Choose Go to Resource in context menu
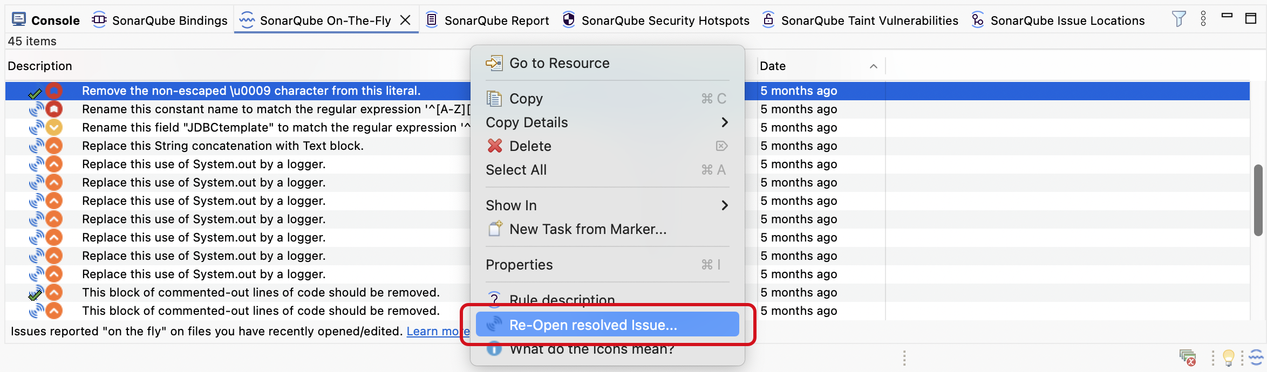 pos(608,63)
